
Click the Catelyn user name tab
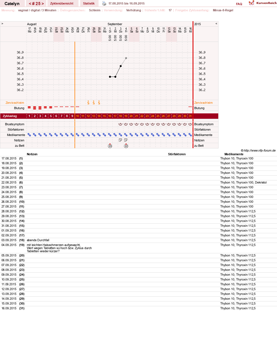pyautogui.click(x=12, y=4)
